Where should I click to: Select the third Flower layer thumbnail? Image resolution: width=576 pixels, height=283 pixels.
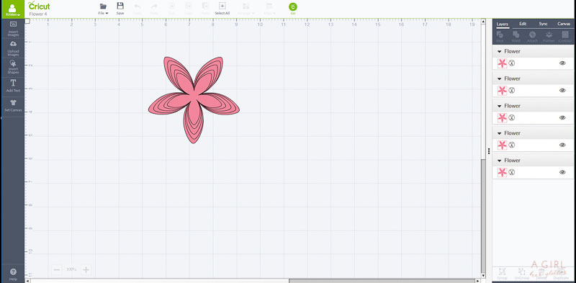tap(502, 117)
